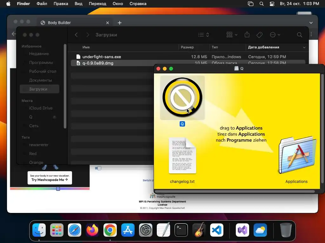Screen dimensions: 325x243
Task: Launch Firefox from the Dock
Action: coord(92,230)
